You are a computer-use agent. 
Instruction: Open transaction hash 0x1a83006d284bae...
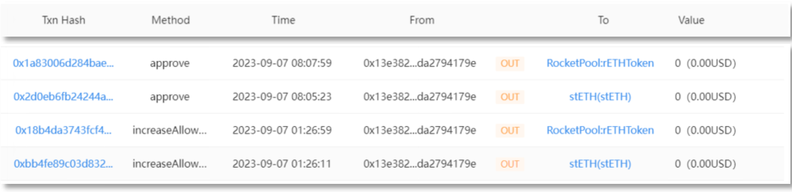click(63, 63)
